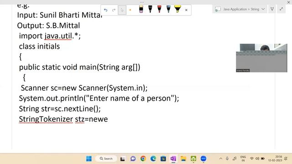Screen dimensions: 292x164
Task: Open Wi-Fi network quick settings
Action: click(252, 159)
